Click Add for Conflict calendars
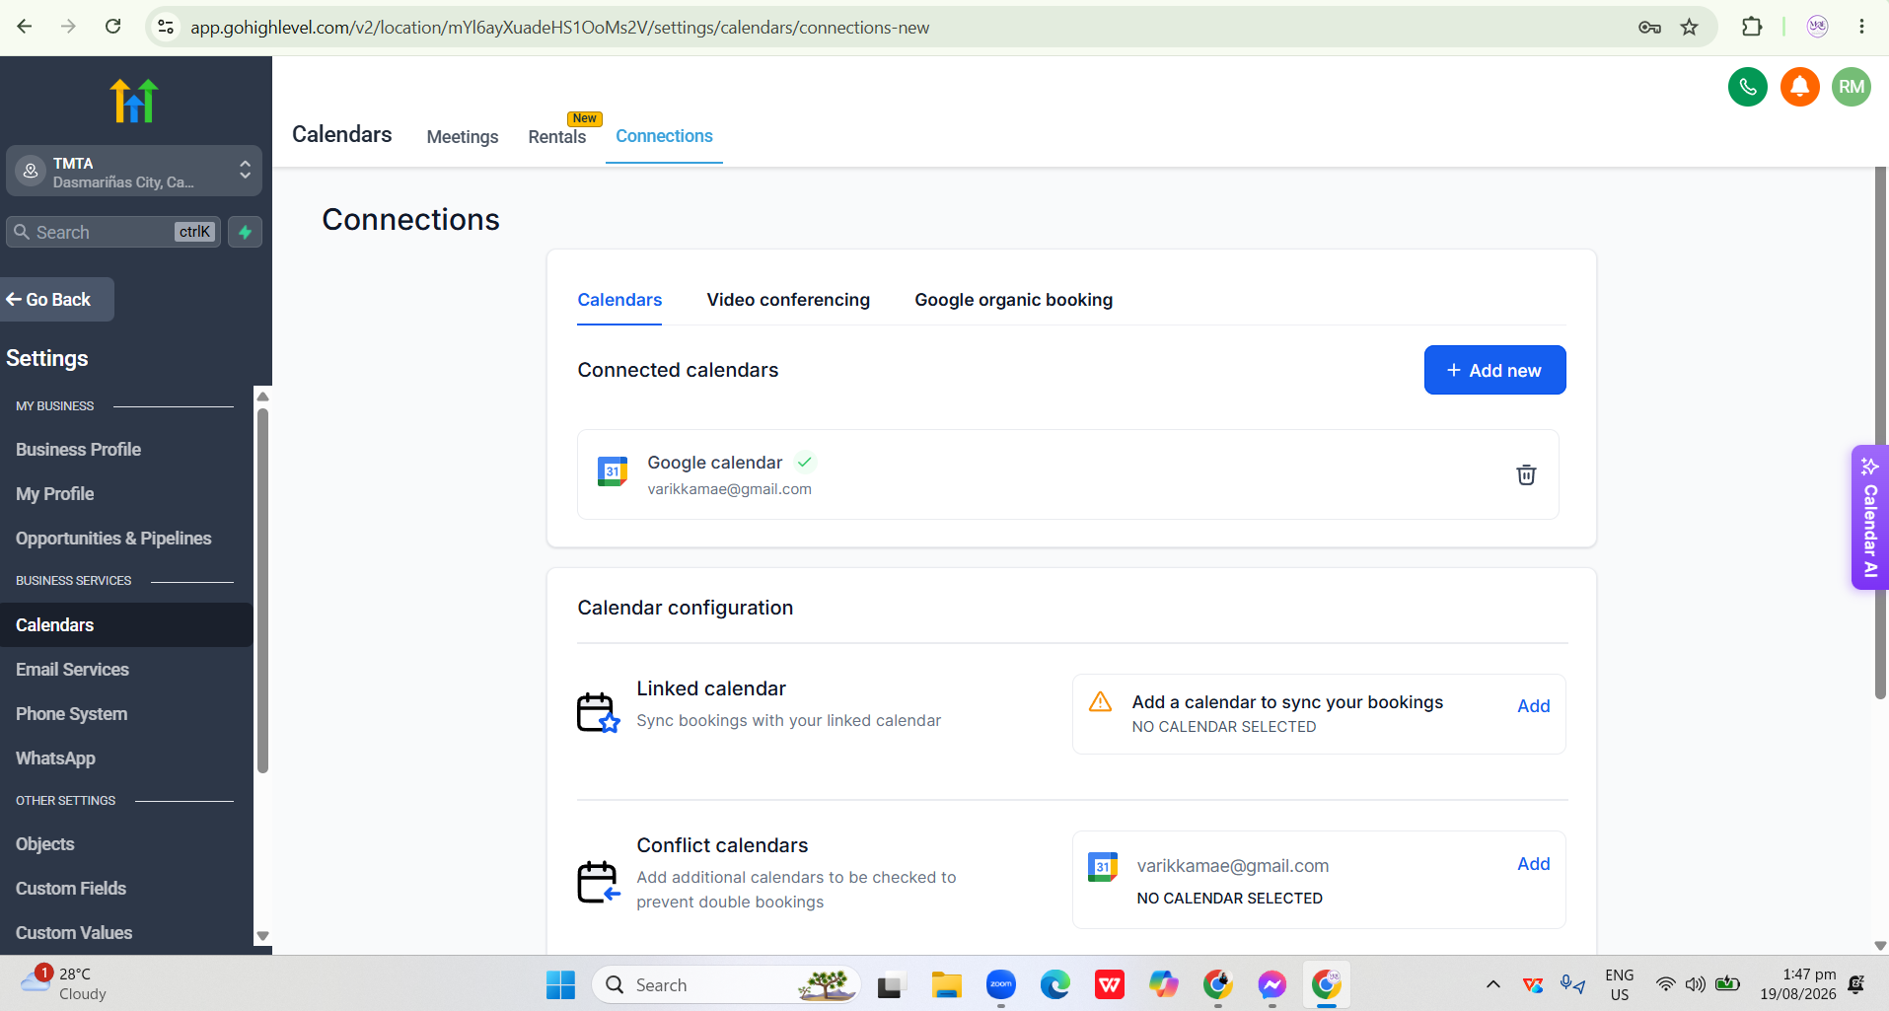The image size is (1889, 1011). click(1533, 864)
